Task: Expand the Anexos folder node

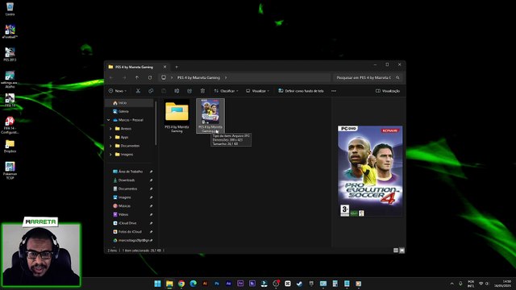Action: click(110, 129)
